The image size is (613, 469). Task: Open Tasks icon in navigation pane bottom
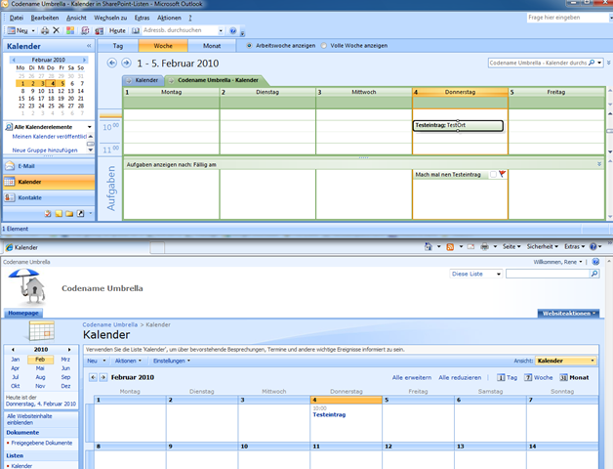click(48, 213)
